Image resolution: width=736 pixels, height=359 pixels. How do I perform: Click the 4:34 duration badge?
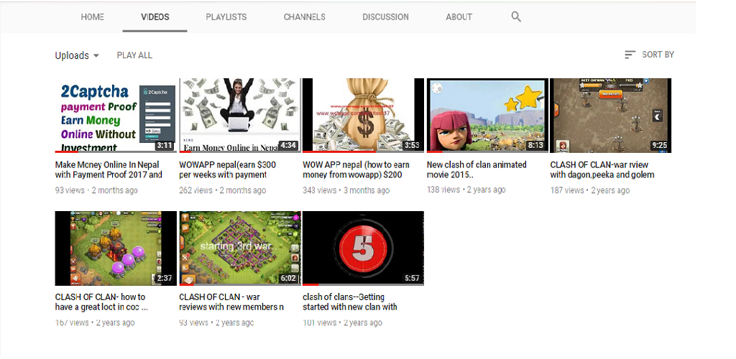coord(288,145)
